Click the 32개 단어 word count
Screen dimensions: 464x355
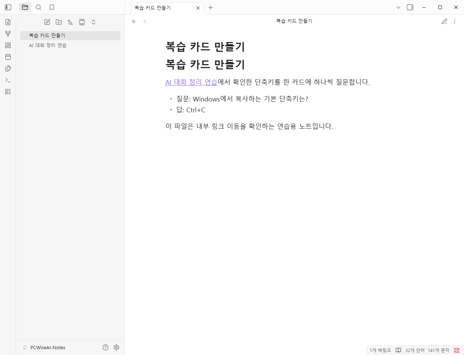coord(415,350)
